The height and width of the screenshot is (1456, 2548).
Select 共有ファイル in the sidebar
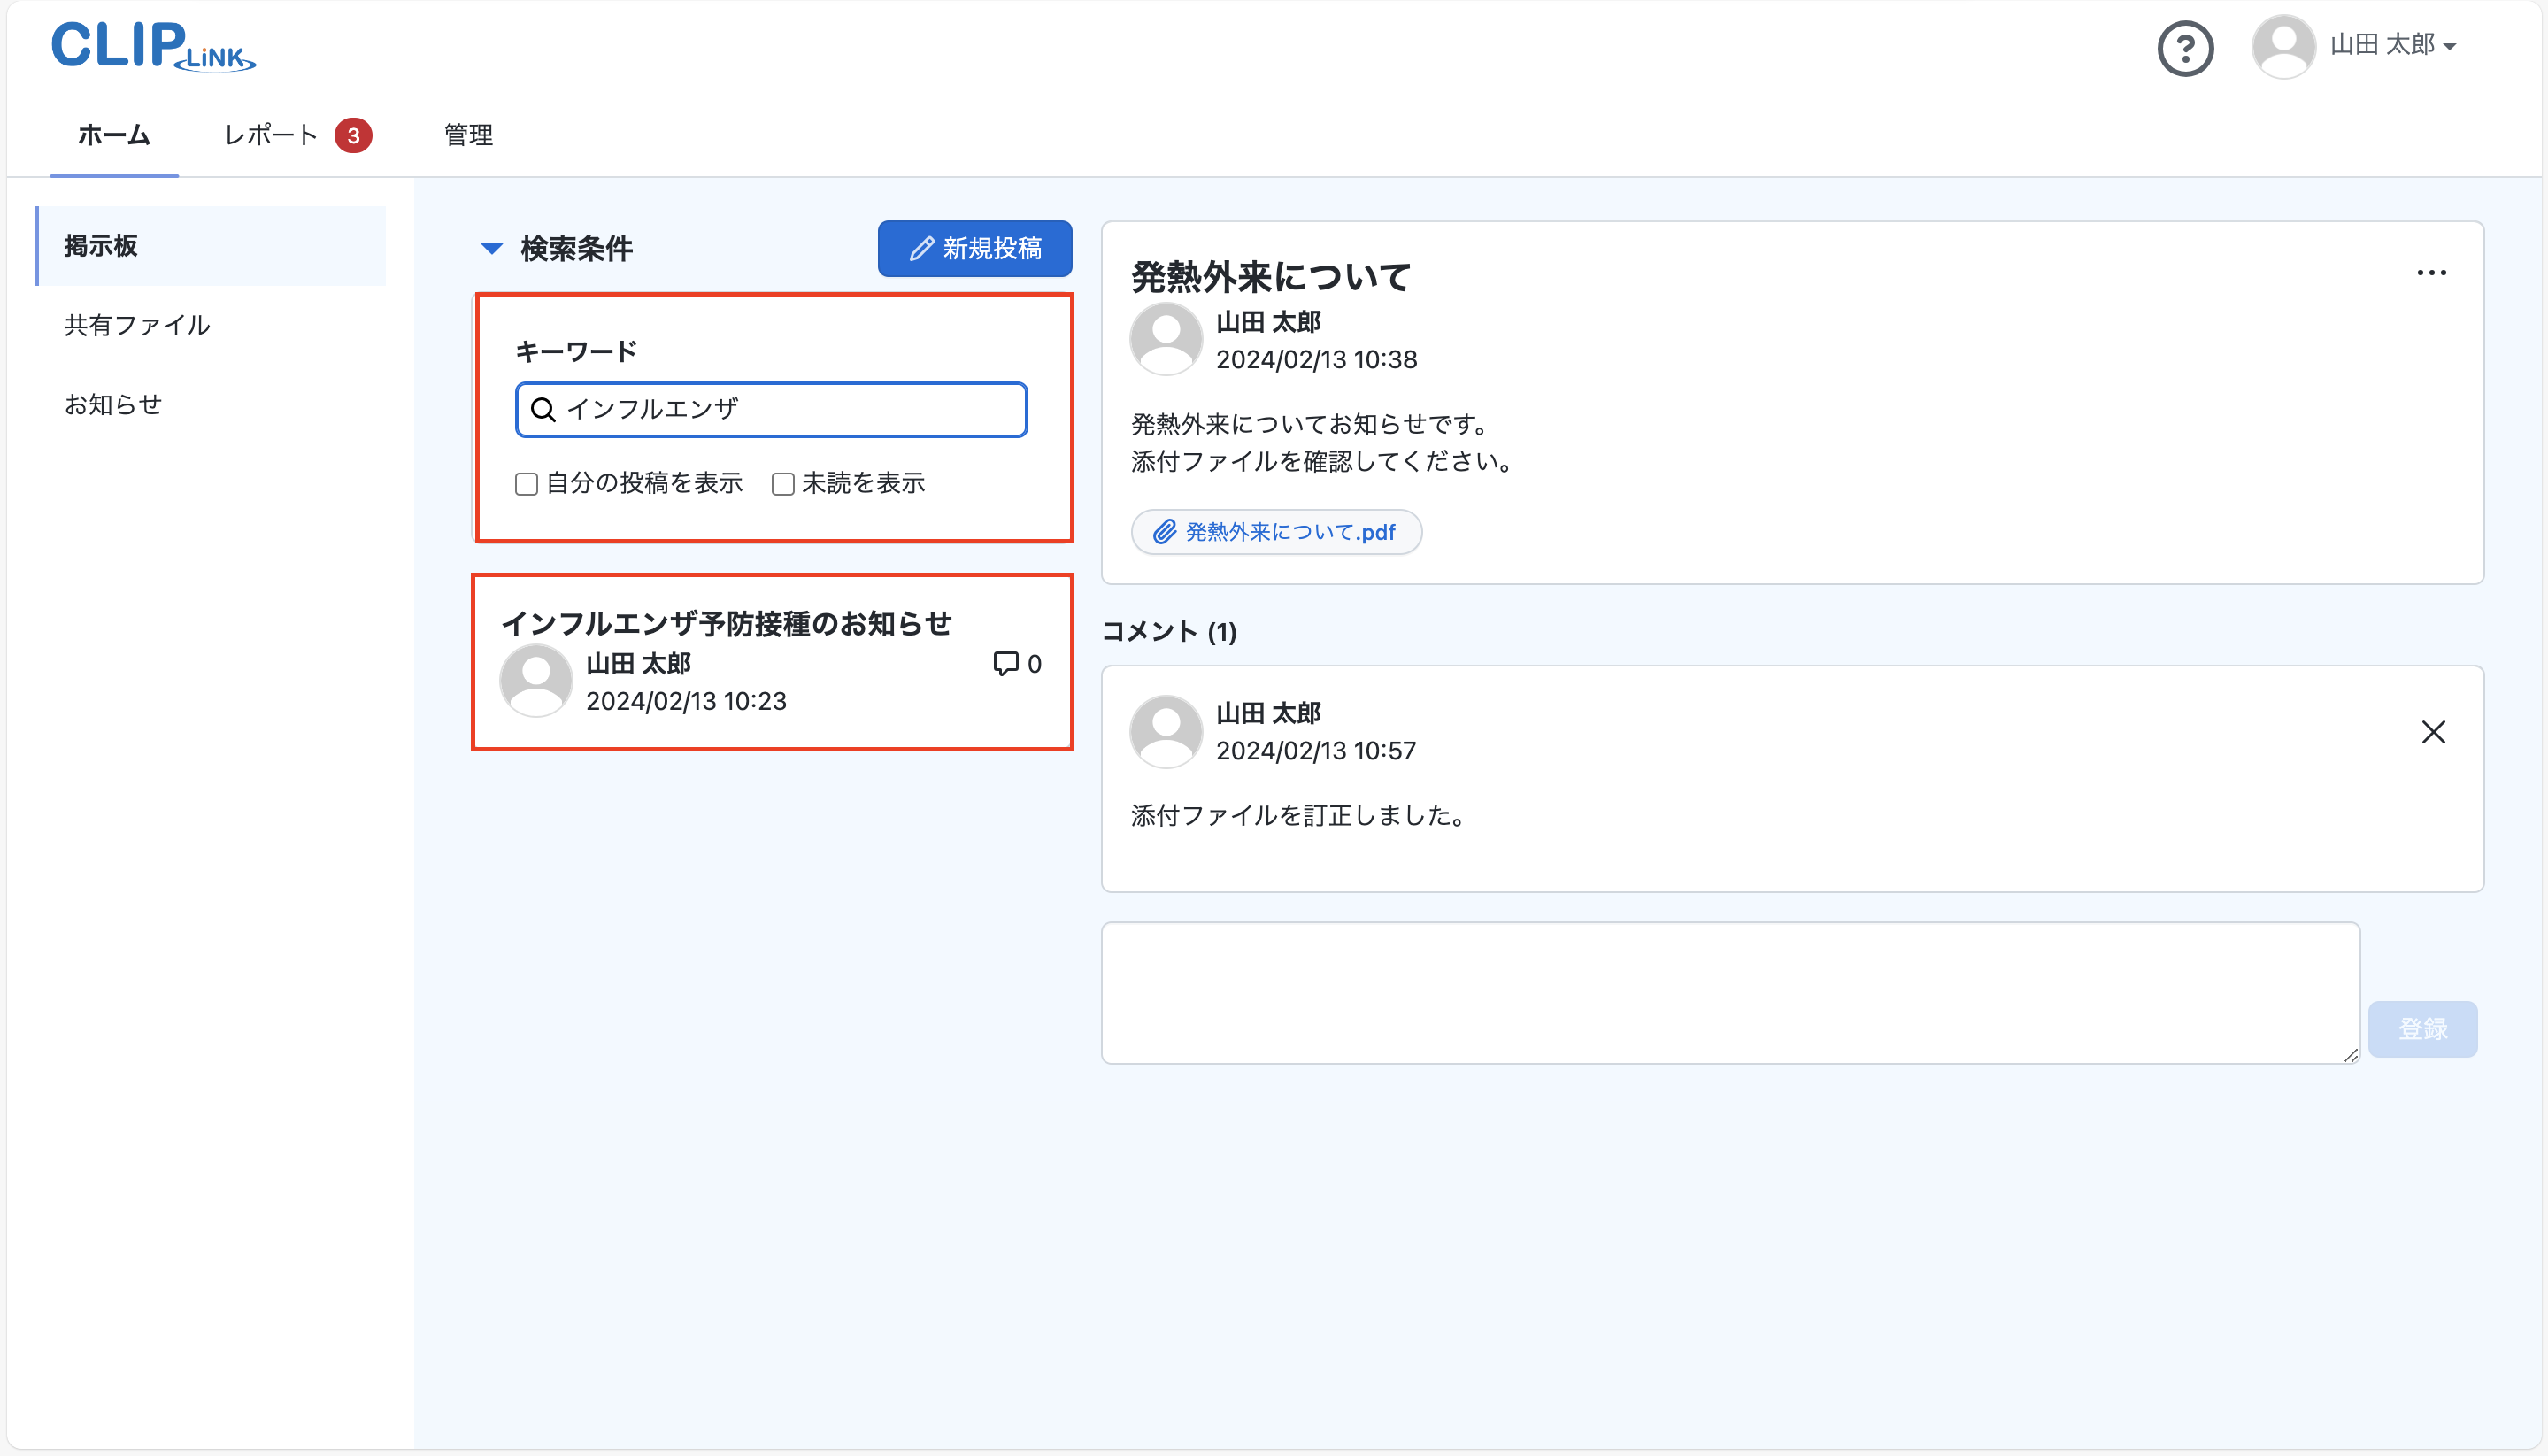click(137, 325)
